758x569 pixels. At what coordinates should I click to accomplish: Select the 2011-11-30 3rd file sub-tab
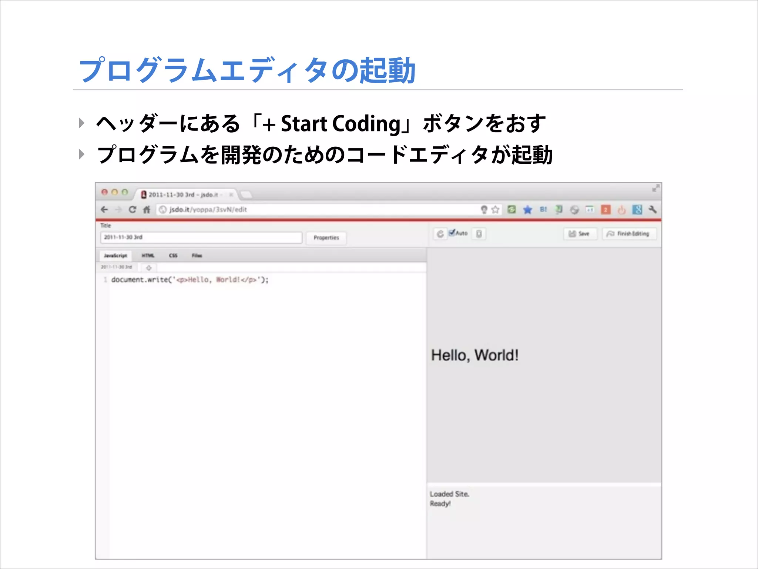point(117,267)
